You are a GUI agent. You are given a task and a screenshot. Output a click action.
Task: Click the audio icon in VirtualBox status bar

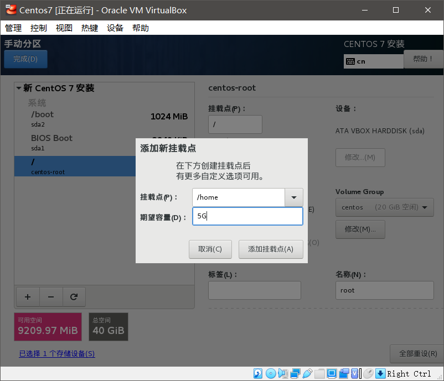tap(282, 373)
